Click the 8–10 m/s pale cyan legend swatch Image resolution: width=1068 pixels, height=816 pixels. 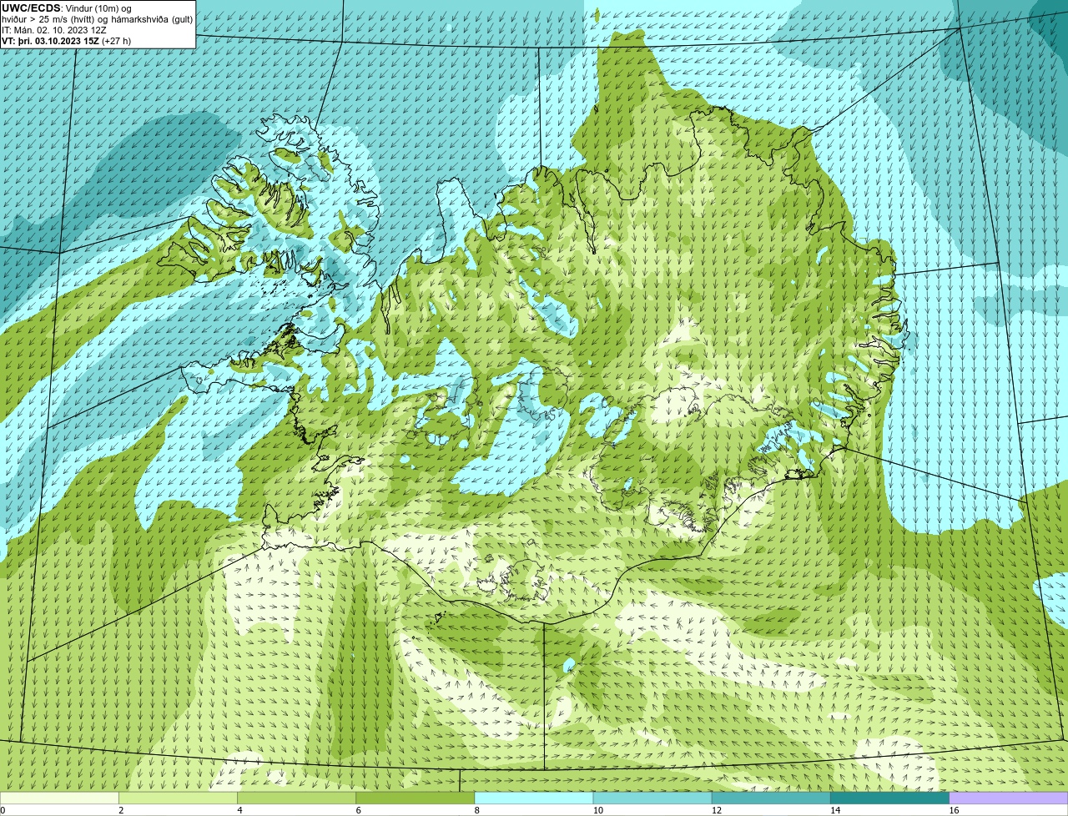coord(534,798)
